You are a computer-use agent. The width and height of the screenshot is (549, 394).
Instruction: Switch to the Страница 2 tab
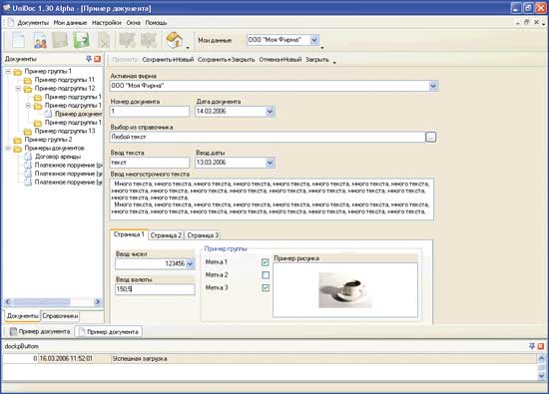pyautogui.click(x=166, y=235)
